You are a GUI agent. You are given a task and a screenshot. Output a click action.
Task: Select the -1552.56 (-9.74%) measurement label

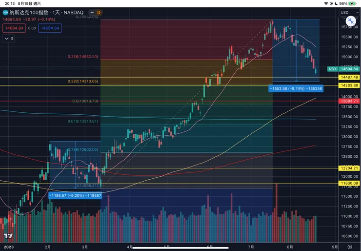coord(296,88)
